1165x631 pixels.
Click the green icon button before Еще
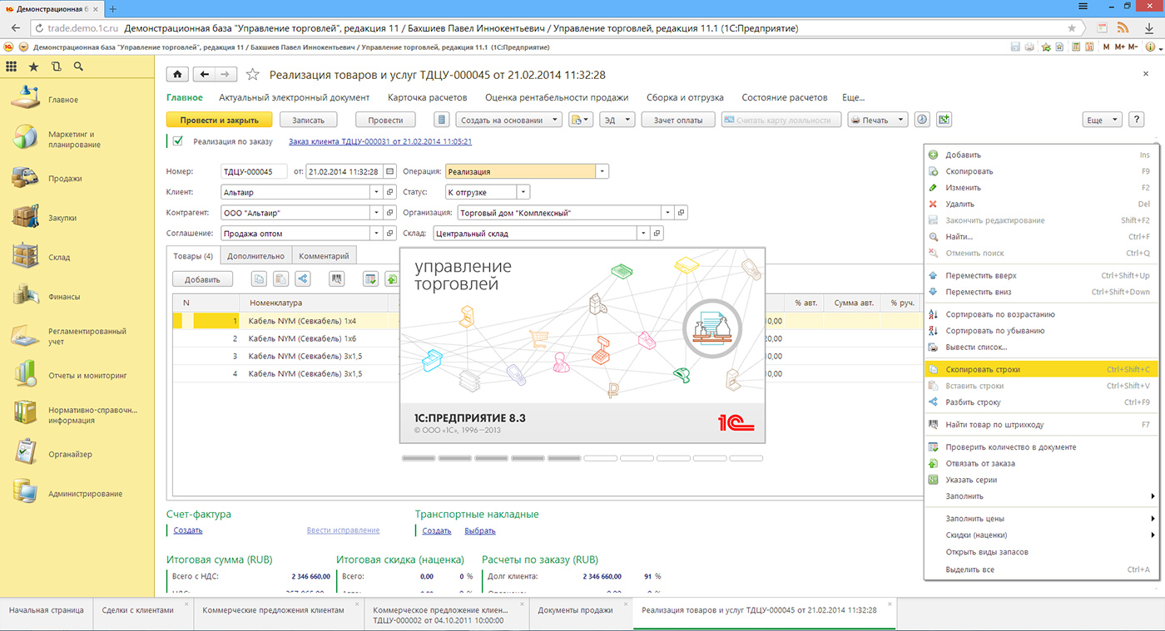click(944, 120)
